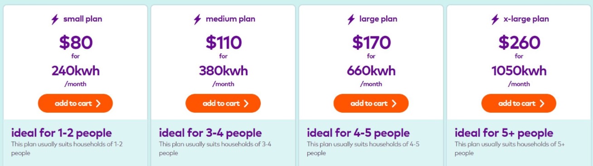The image size is (593, 166).
Task: Click the 'ideal for 1-2 people' heading
Action: point(61,133)
